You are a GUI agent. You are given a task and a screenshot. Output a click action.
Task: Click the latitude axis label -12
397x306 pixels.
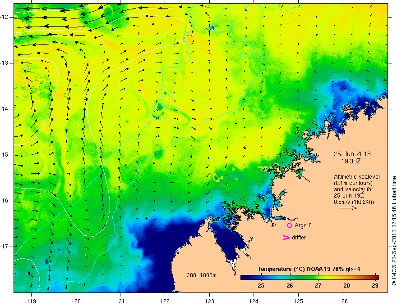tap(5, 17)
